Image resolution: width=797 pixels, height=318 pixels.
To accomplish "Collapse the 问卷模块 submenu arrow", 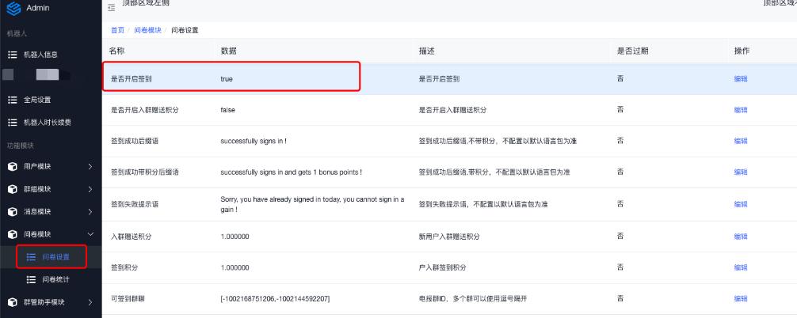I will (90, 234).
